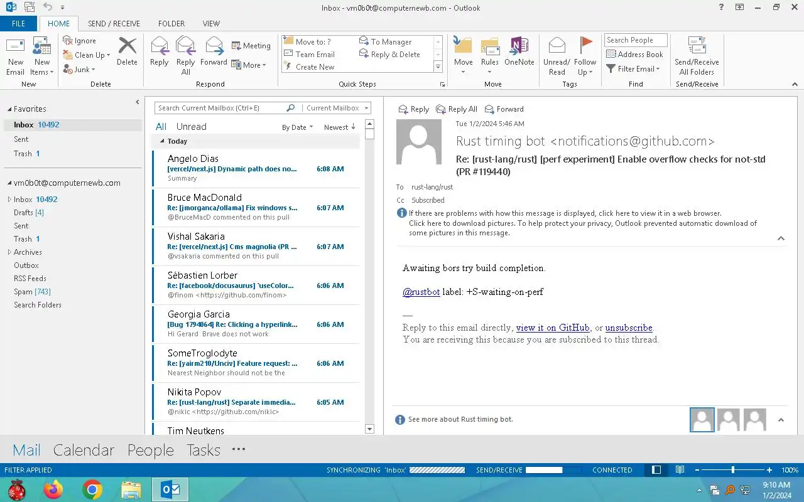804x502 pixels.
Task: Click the zoom out minus button
Action: [x=697, y=470]
